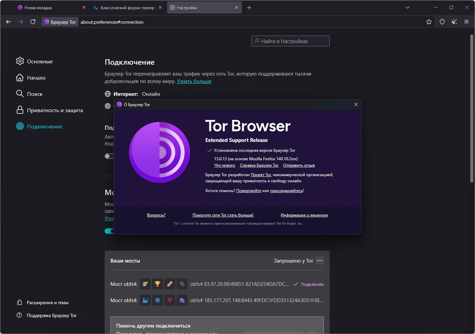This screenshot has width=475, height=334.
Task: Open the Начало settings category
Action: pyautogui.click(x=31, y=78)
